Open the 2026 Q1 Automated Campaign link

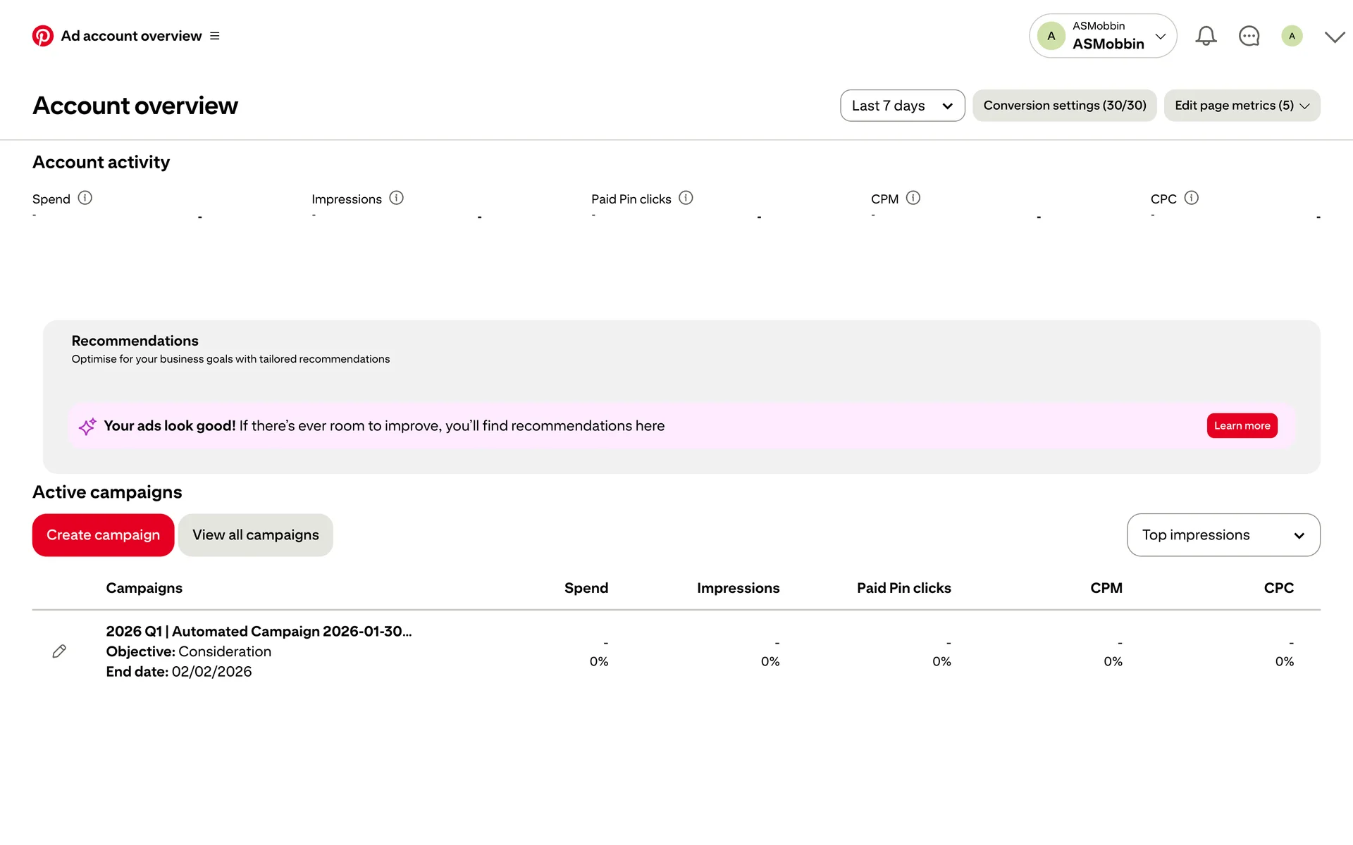click(259, 631)
